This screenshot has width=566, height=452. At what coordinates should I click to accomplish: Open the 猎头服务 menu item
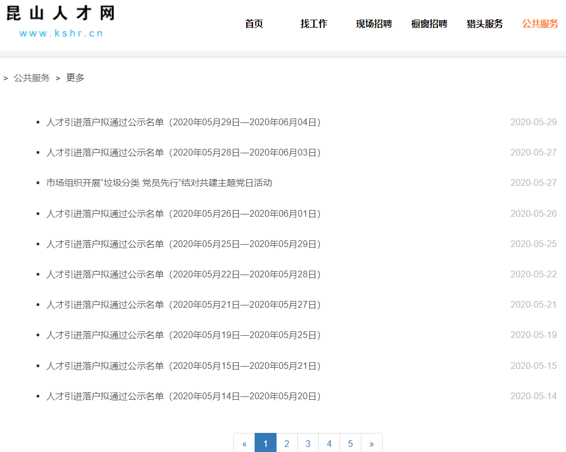point(483,24)
